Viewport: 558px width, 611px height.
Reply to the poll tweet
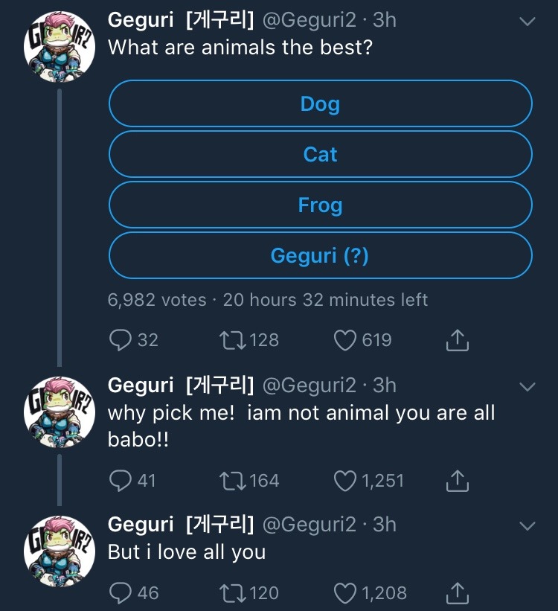(x=121, y=340)
